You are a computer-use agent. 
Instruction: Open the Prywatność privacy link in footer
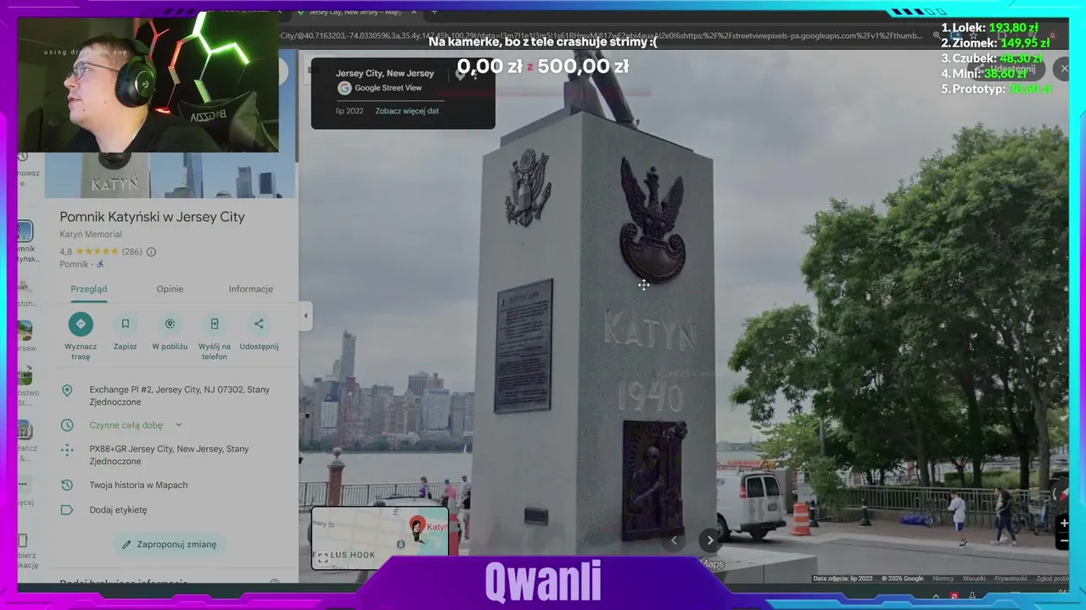(x=1010, y=579)
